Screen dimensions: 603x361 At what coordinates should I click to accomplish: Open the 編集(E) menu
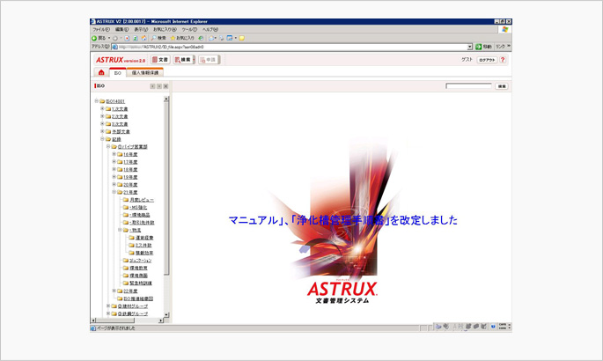121,29
